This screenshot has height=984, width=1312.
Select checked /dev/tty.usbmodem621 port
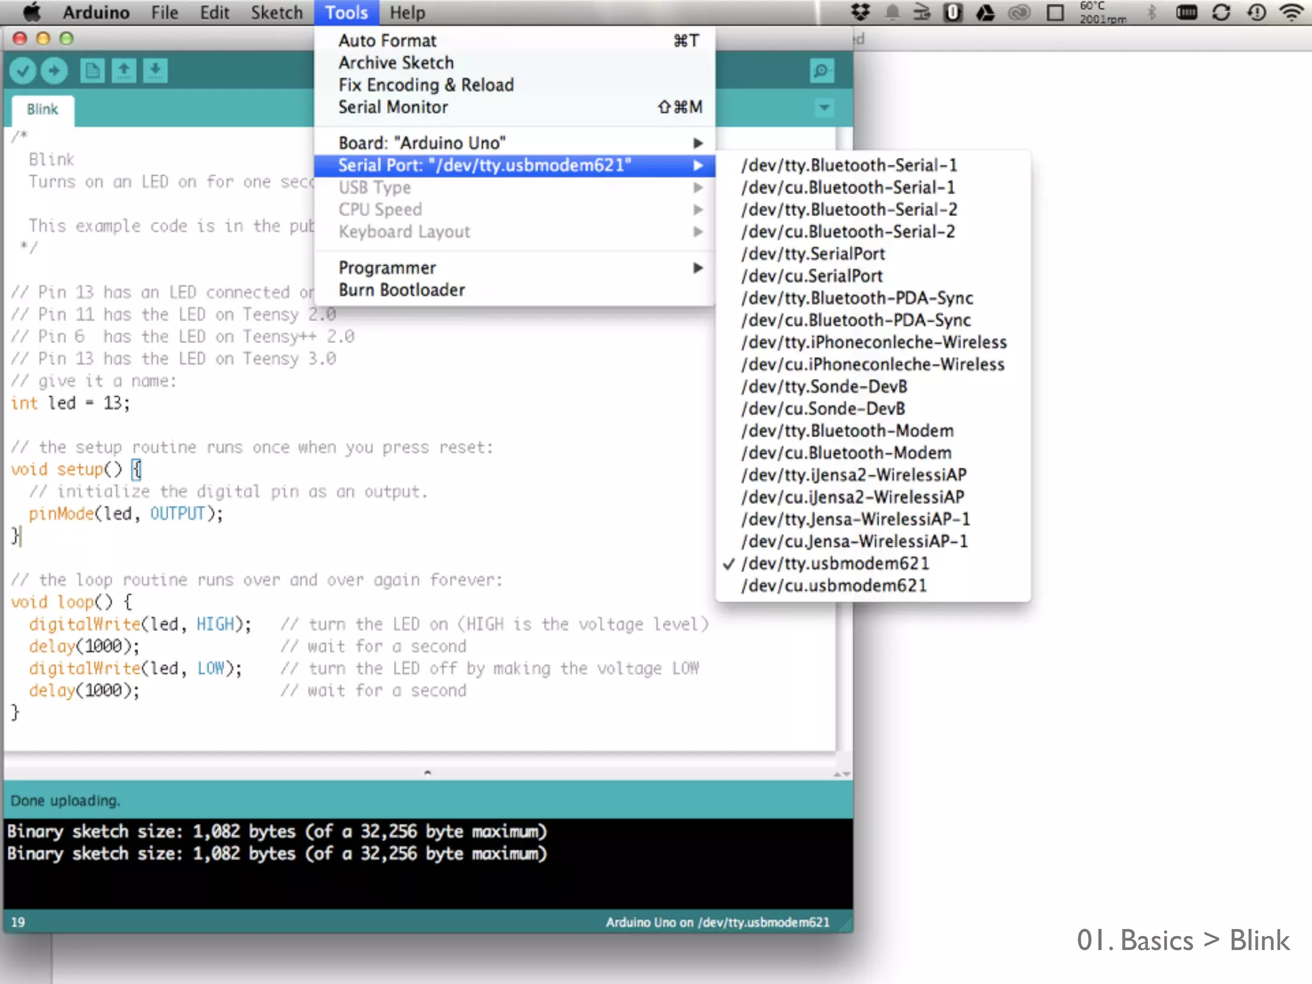point(835,564)
